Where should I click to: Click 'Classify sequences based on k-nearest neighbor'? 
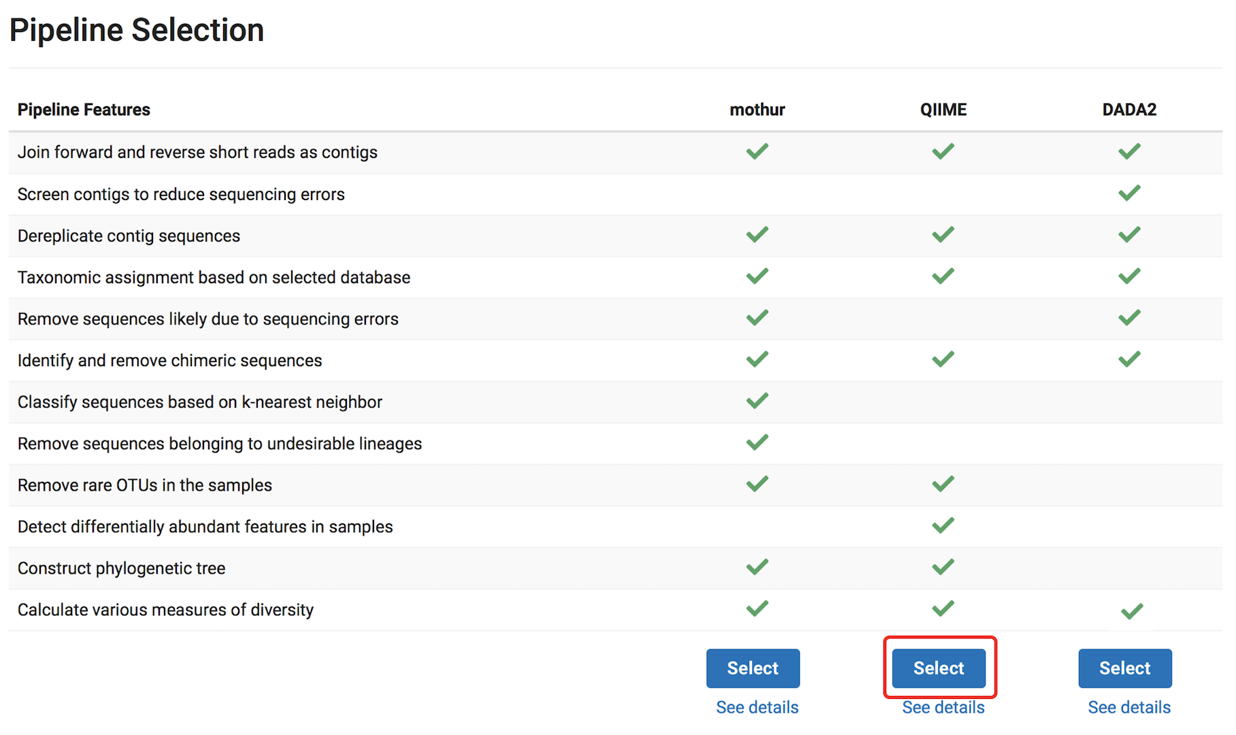coord(200,402)
